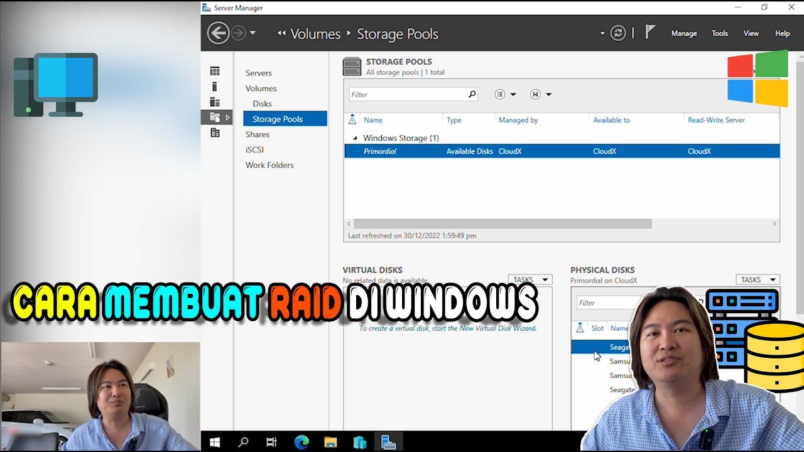804x452 pixels.
Task: Select the bottom sidebar role icon
Action: point(215,132)
